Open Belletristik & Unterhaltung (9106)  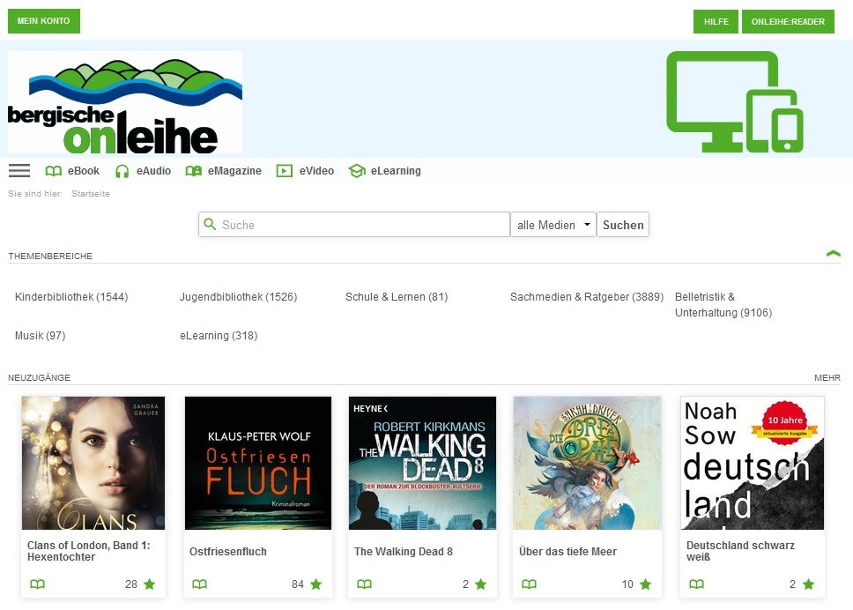pyautogui.click(x=723, y=305)
